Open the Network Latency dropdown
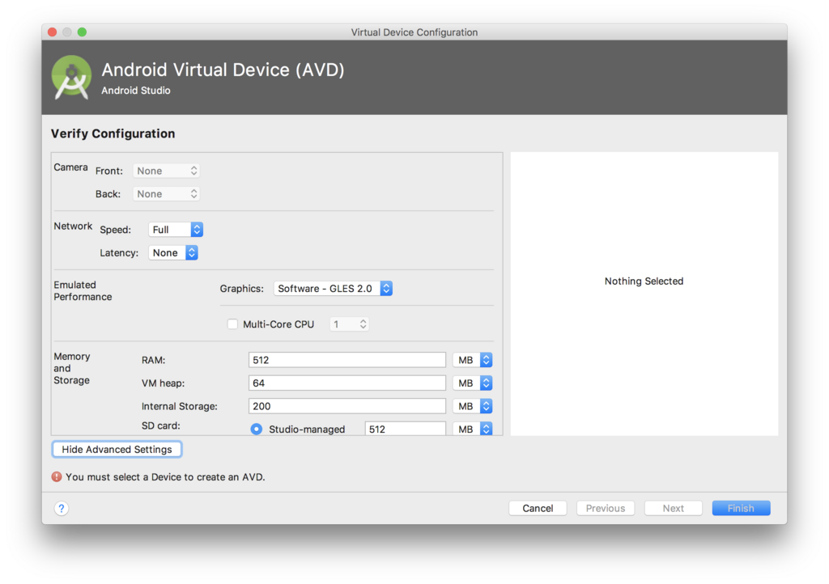829x584 pixels. point(173,253)
